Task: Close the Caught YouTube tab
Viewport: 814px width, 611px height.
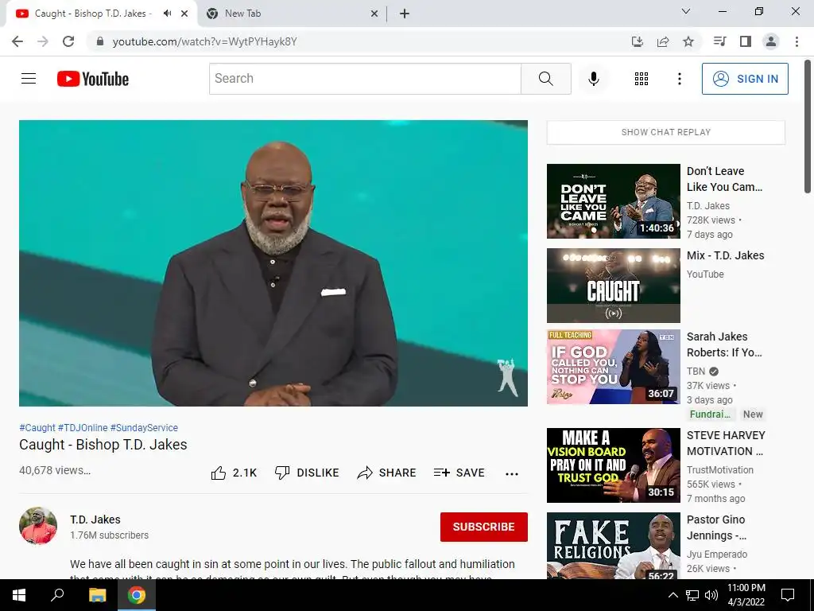Action: (x=184, y=14)
